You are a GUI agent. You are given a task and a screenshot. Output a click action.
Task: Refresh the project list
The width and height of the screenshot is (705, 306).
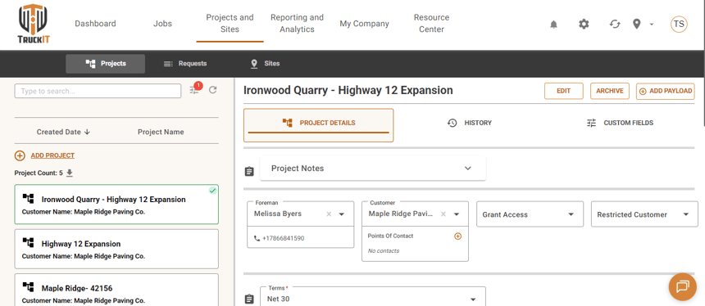point(213,90)
